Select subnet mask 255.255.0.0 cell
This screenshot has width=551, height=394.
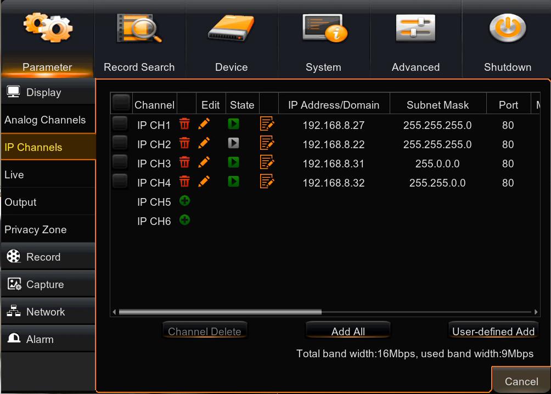[x=437, y=183]
